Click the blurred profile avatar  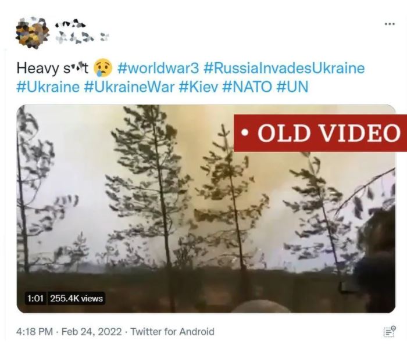(32, 33)
